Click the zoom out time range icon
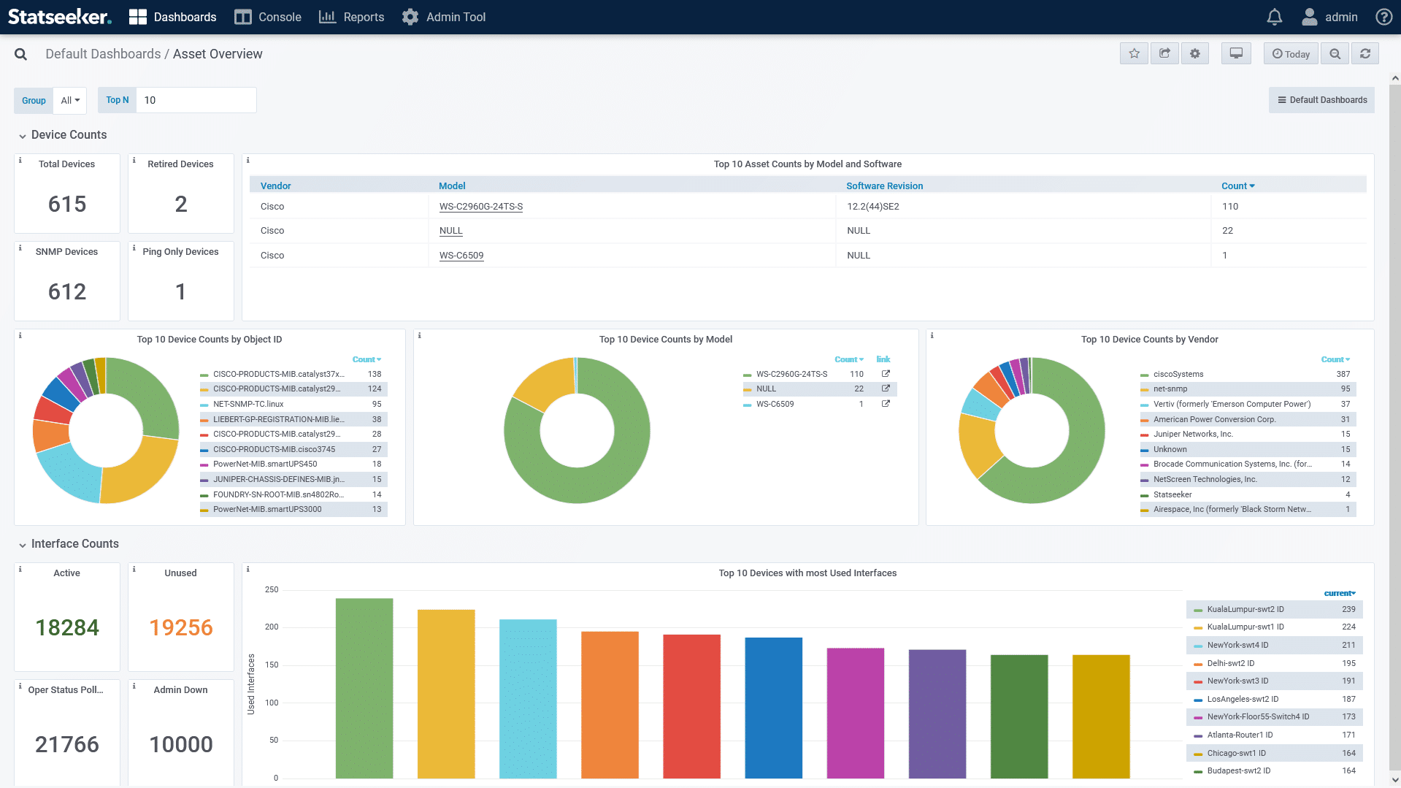1401x788 pixels. click(1335, 53)
